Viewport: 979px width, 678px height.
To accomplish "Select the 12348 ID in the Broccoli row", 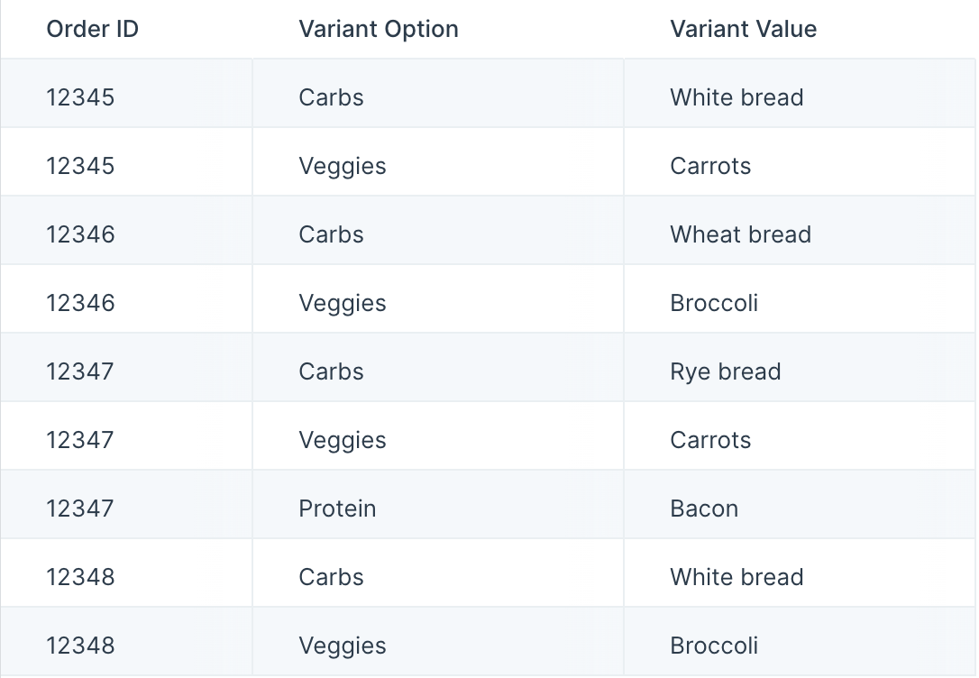I will click(126, 642).
